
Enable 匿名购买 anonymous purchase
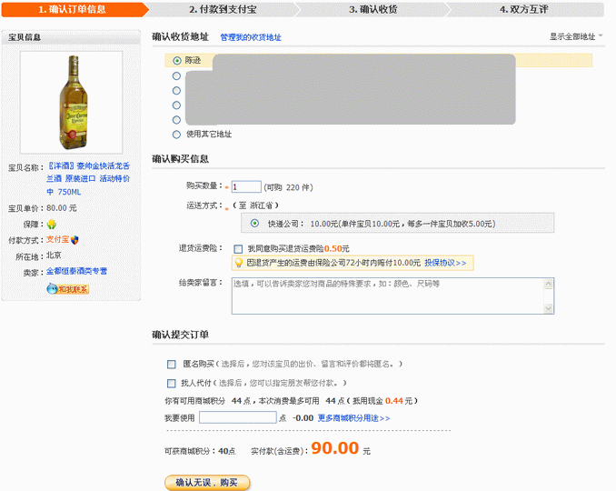click(172, 364)
